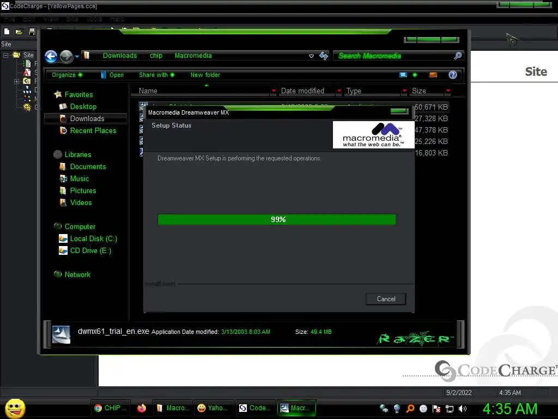Click chip in the address breadcrumb

(156, 56)
